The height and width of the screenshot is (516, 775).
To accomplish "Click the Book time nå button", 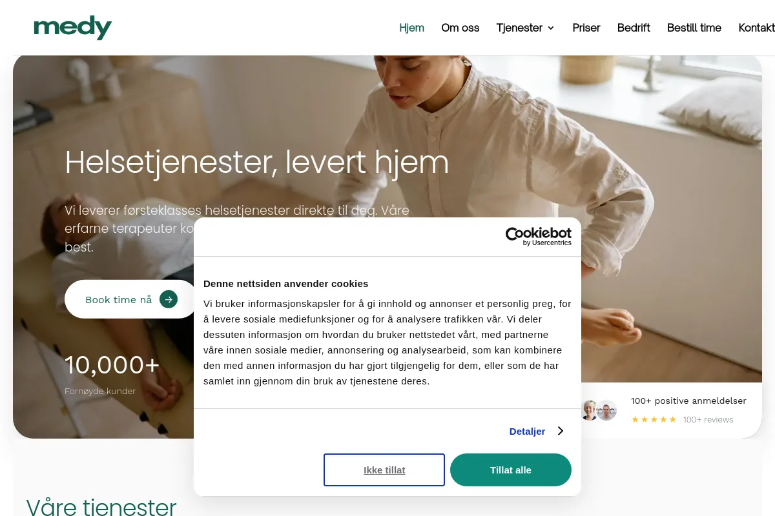I will (131, 299).
